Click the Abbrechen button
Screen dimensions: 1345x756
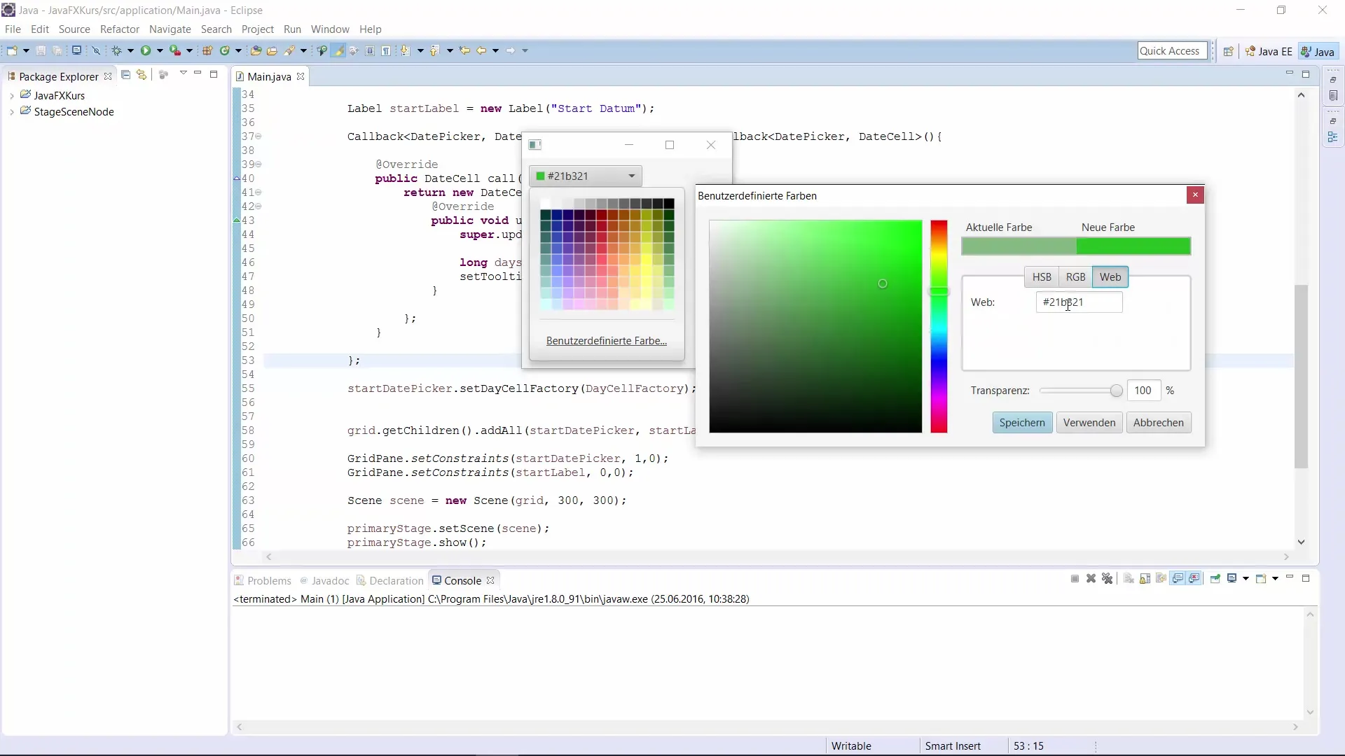click(1159, 423)
